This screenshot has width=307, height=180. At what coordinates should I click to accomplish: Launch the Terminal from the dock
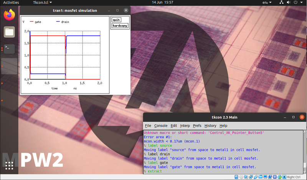tap(9, 49)
